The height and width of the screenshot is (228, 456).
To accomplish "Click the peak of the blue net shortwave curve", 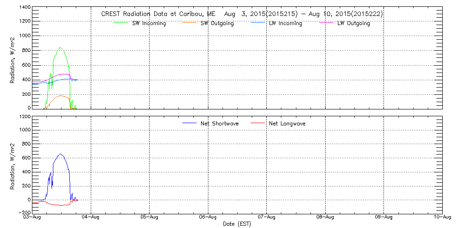I will click(x=60, y=154).
